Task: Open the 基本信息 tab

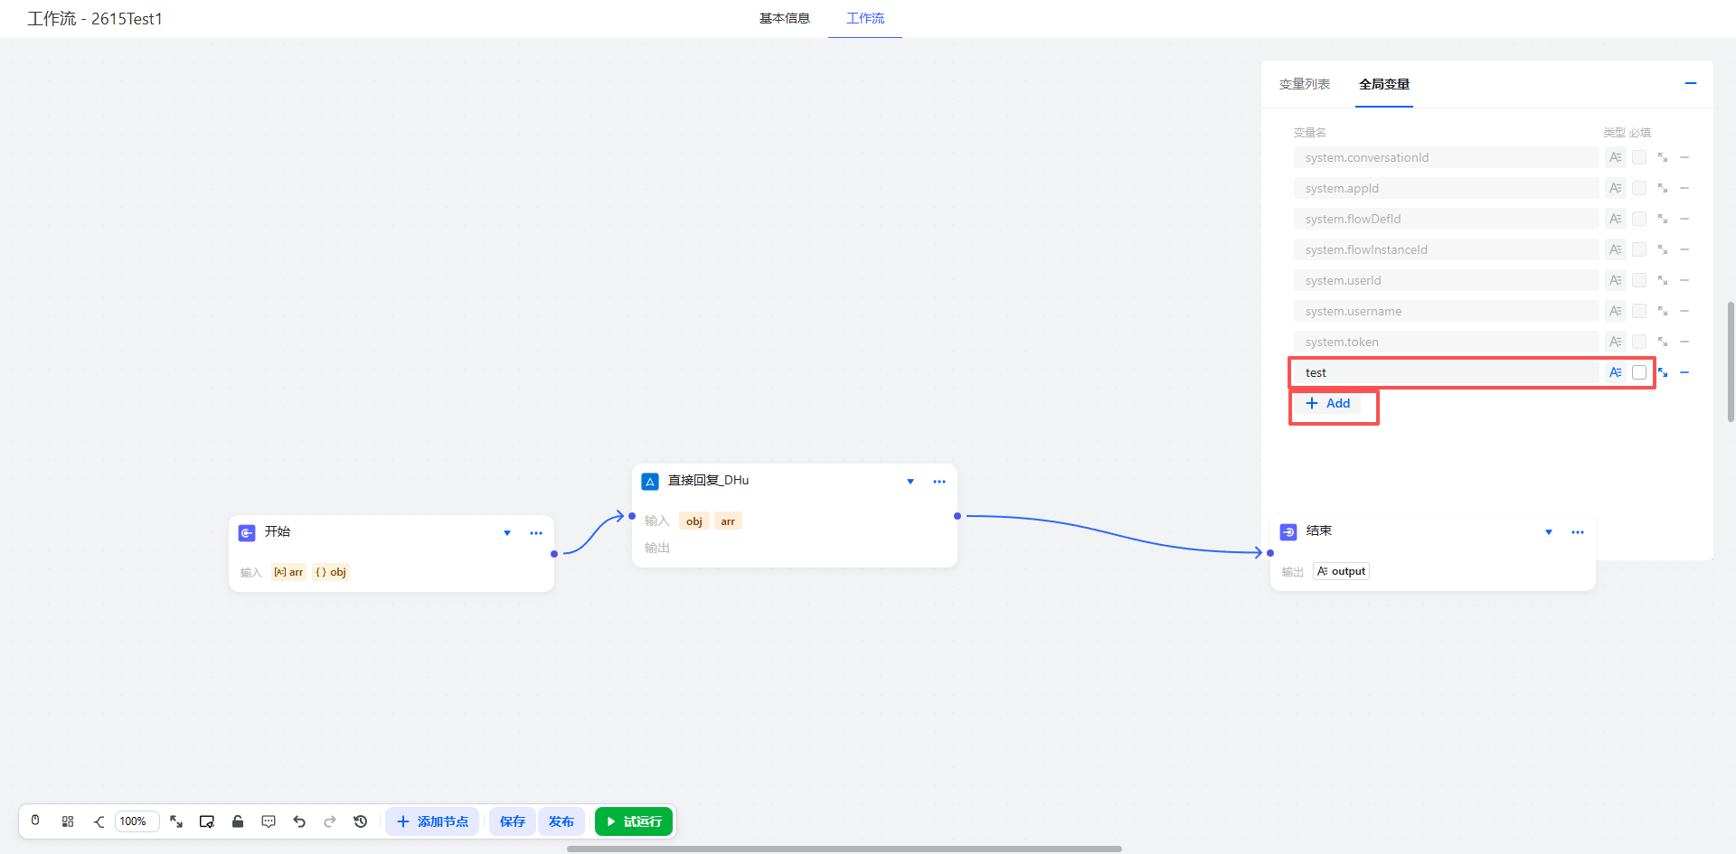Action: coord(784,18)
